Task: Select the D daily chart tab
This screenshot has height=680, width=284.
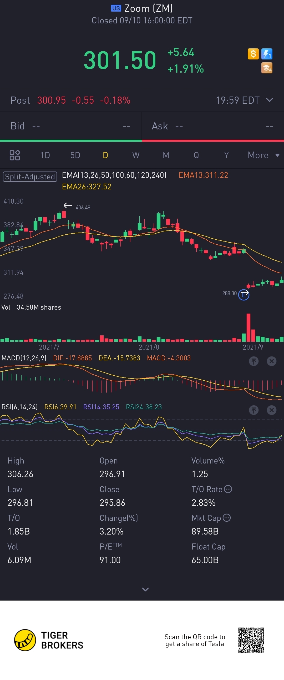Action: [105, 155]
